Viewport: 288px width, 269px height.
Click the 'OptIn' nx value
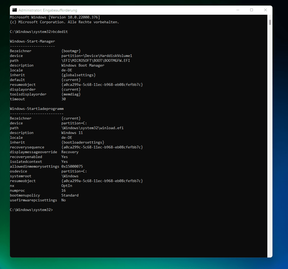coord(67,186)
